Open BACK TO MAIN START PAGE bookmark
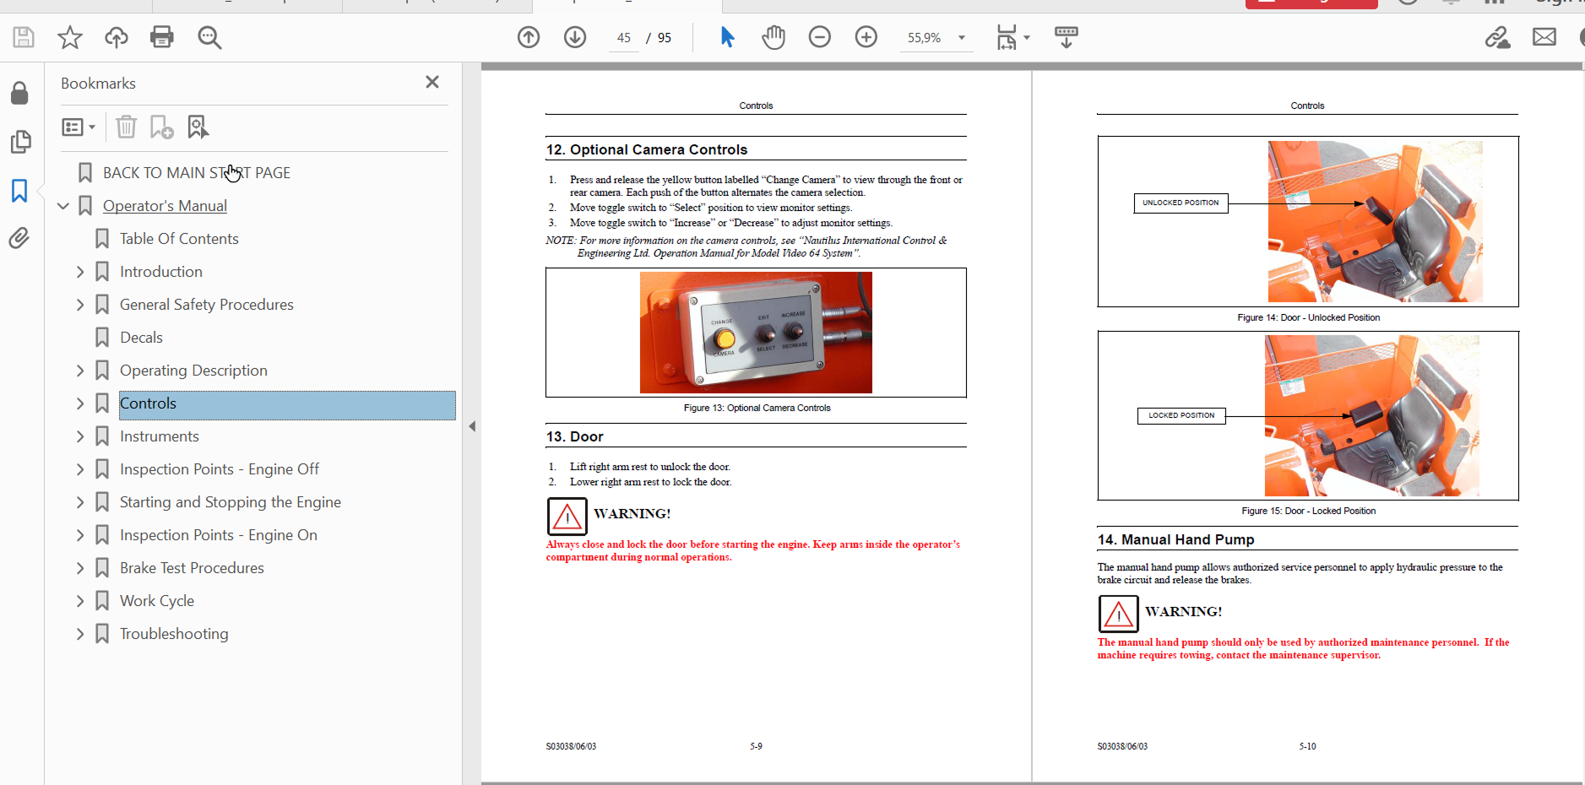Viewport: 1585px width, 785px height. coord(196,173)
